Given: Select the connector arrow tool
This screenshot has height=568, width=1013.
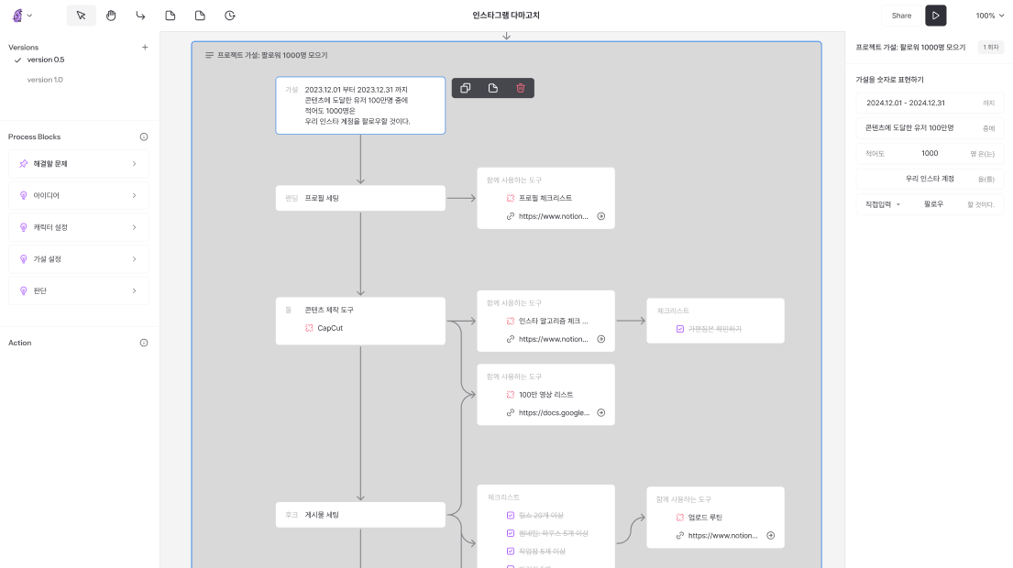Looking at the screenshot, I should click(140, 16).
